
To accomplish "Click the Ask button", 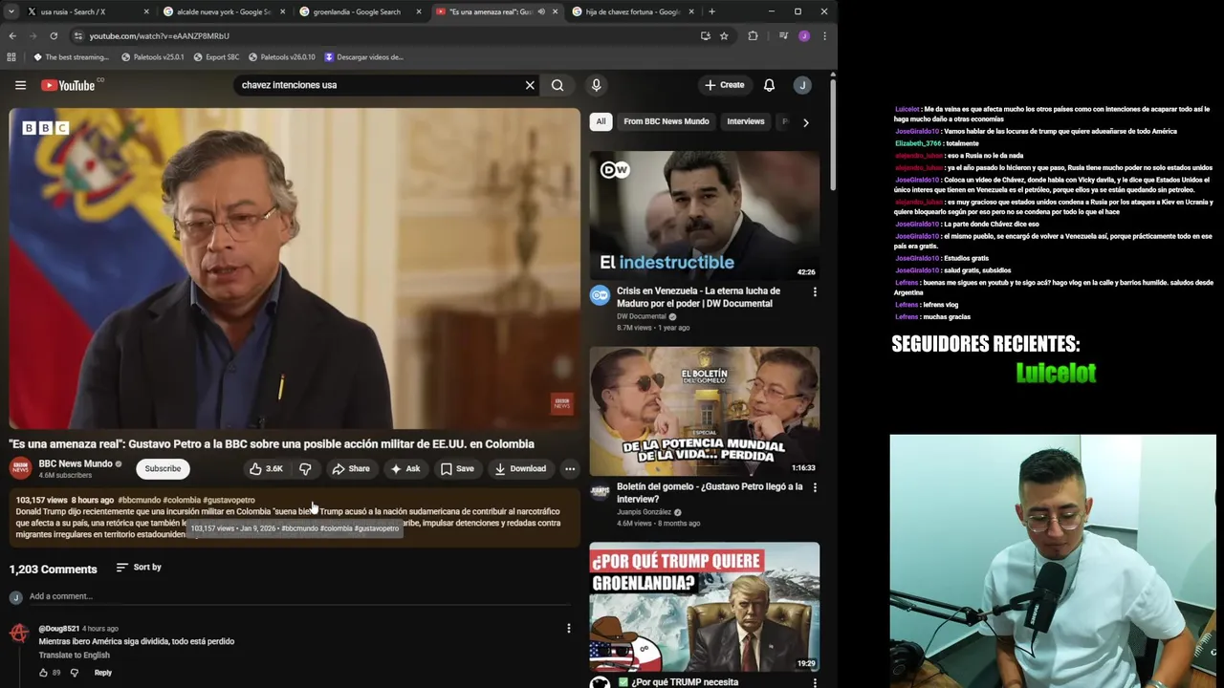I will tap(404, 468).
